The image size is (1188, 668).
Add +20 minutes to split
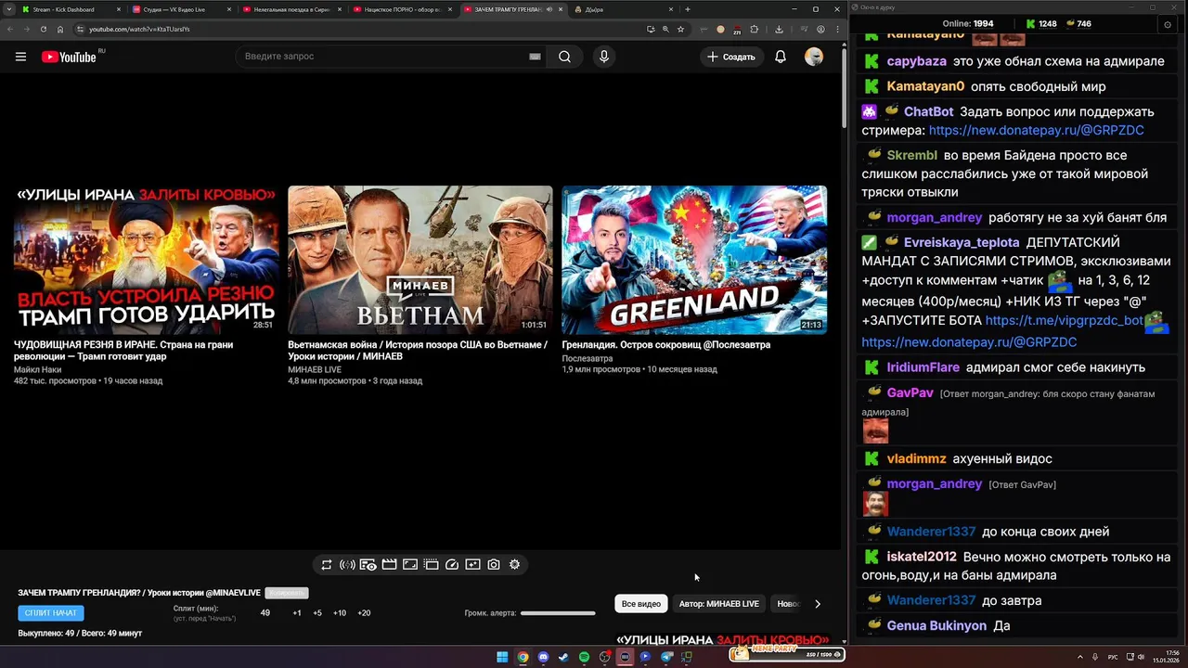pos(364,613)
